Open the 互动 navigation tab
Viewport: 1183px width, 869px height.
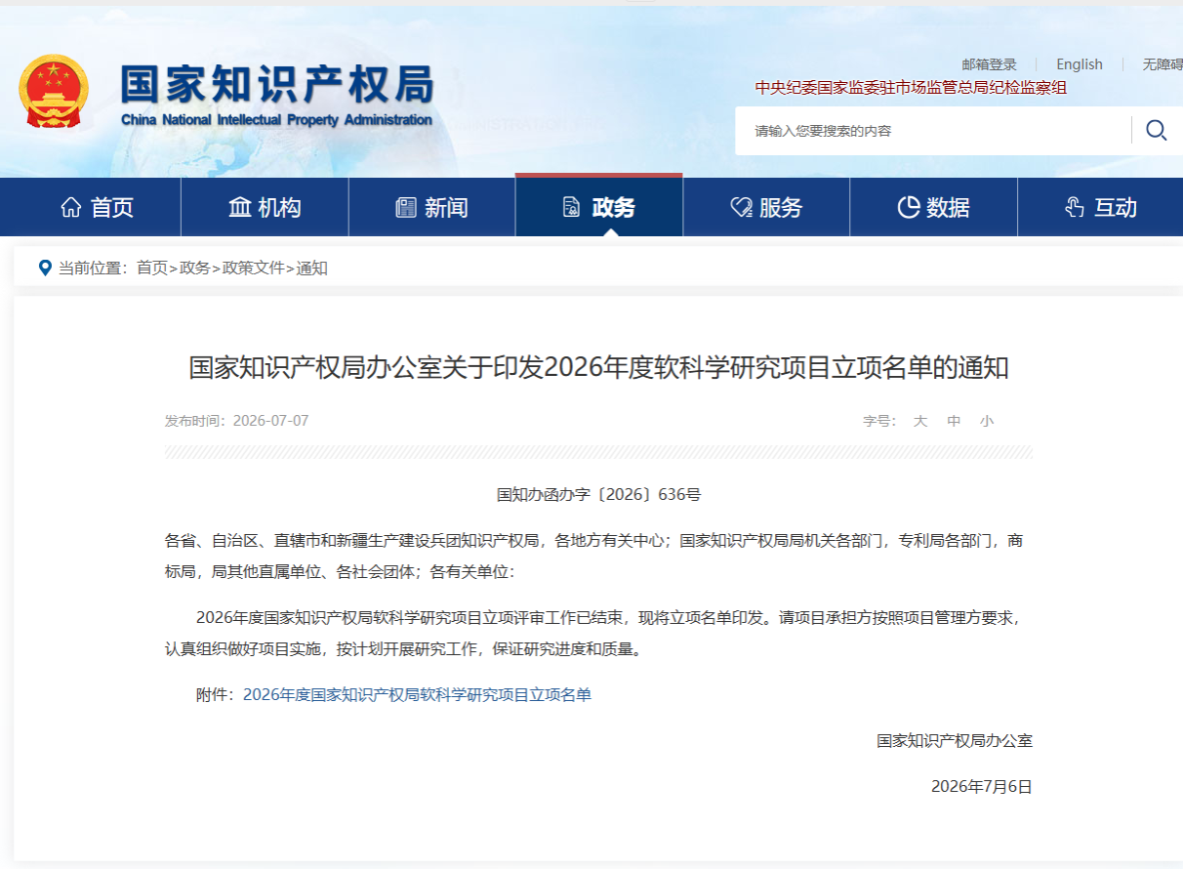coord(1101,207)
